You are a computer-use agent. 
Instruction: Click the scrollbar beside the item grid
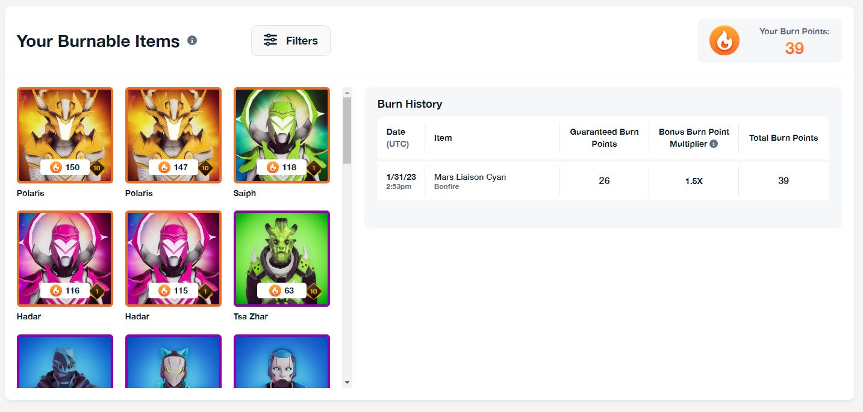click(x=347, y=129)
